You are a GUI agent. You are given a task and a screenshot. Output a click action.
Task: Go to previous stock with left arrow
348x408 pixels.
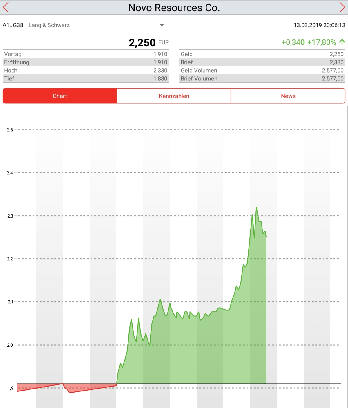pos(6,7)
